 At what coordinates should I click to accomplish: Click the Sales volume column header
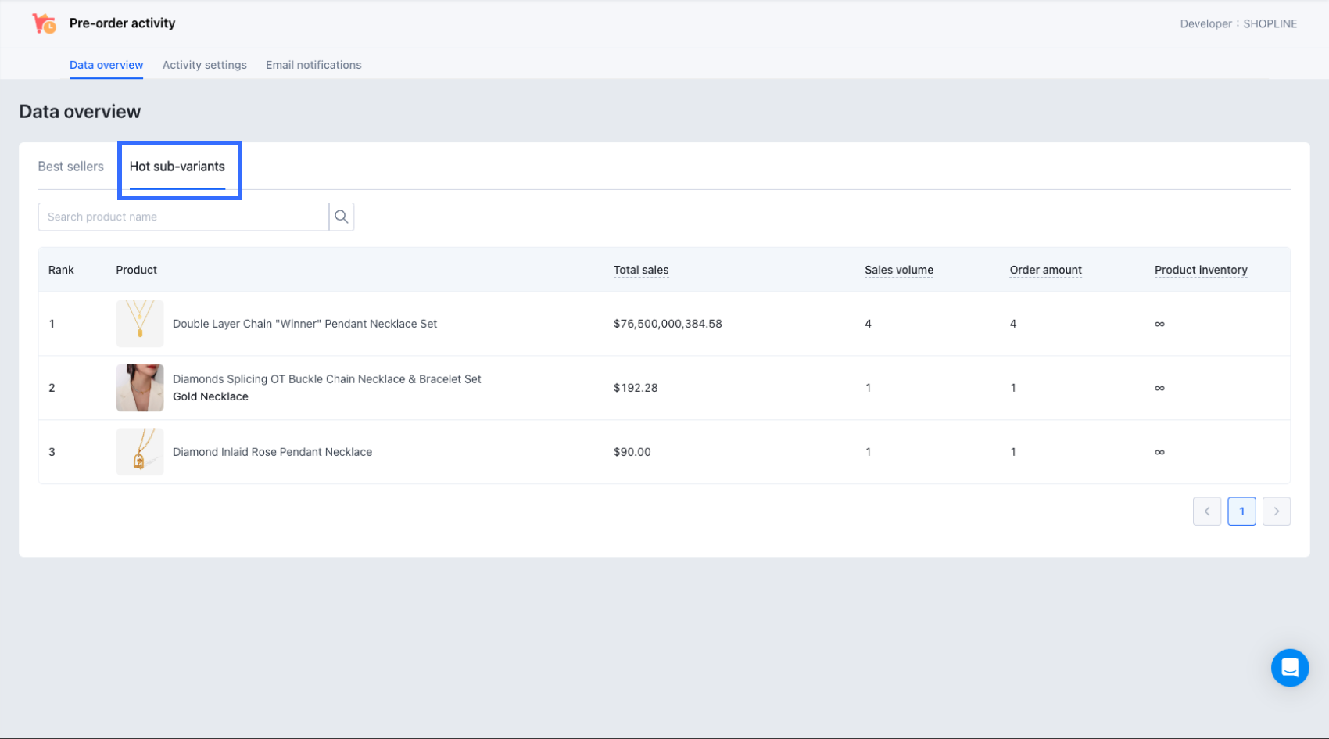coord(898,270)
